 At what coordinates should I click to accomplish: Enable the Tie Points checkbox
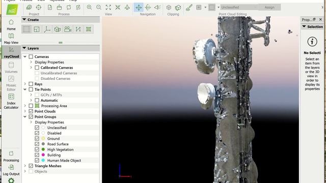click(x=31, y=89)
